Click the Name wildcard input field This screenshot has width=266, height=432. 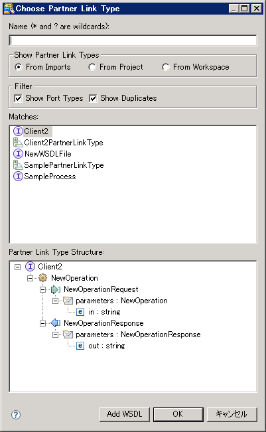point(133,40)
